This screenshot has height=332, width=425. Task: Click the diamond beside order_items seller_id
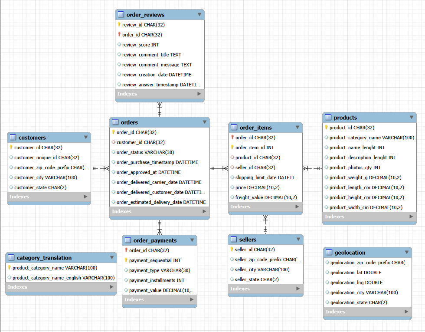pos(232,168)
